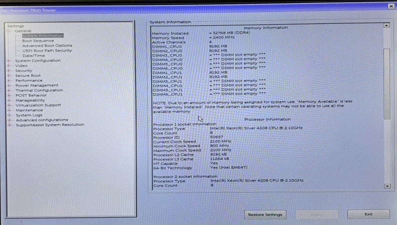Collapse the General tree node

pos(8,31)
